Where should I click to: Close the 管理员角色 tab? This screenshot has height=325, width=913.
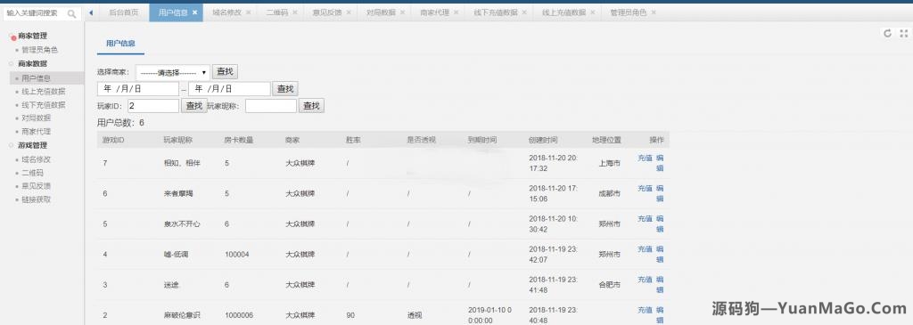coord(654,12)
